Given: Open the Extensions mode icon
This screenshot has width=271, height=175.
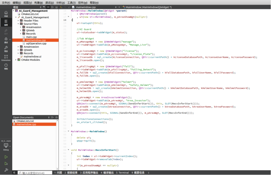Looking at the screenshot, I should click(x=6, y=58).
